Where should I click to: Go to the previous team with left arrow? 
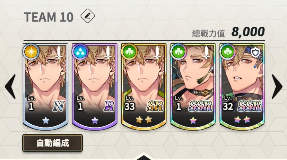coord(10,87)
